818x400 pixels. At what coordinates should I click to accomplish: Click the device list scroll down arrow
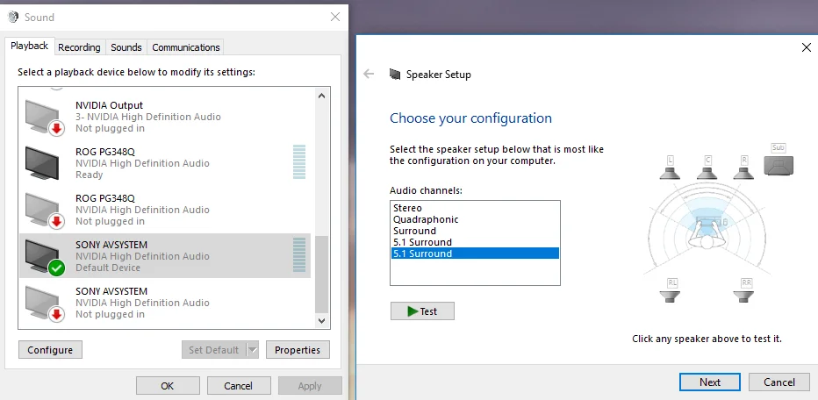[321, 320]
